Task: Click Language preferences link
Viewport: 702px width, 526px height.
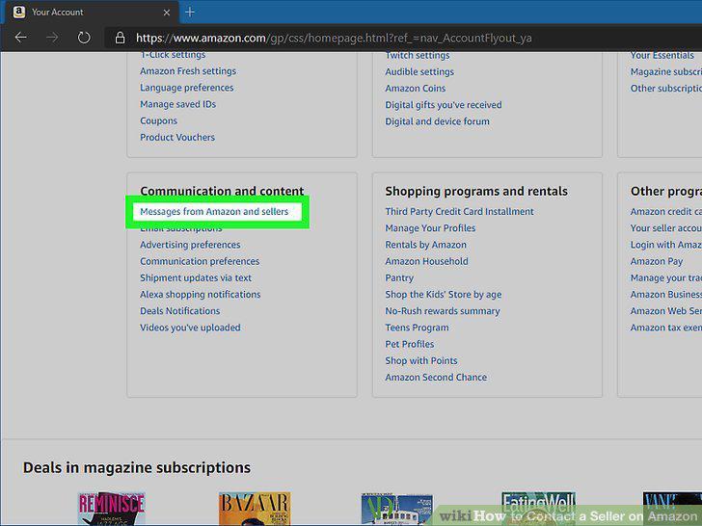Action: click(x=187, y=88)
